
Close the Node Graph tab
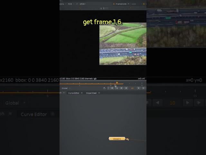click(64, 93)
